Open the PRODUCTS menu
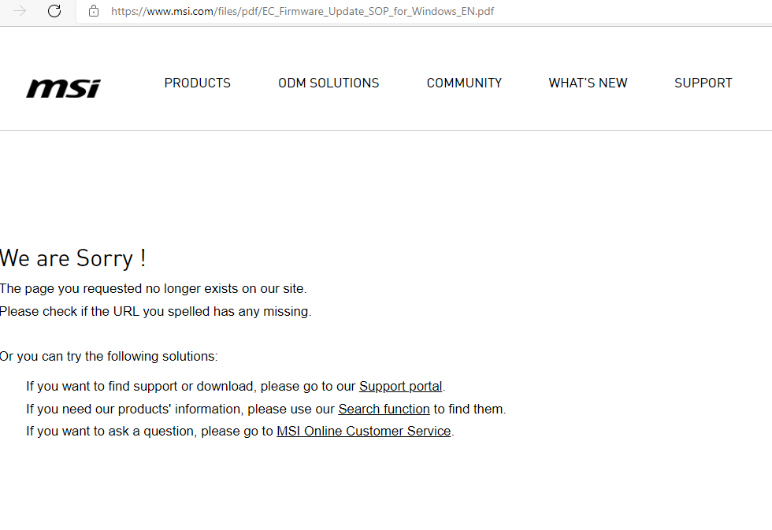The height and width of the screenshot is (530, 772). (198, 83)
